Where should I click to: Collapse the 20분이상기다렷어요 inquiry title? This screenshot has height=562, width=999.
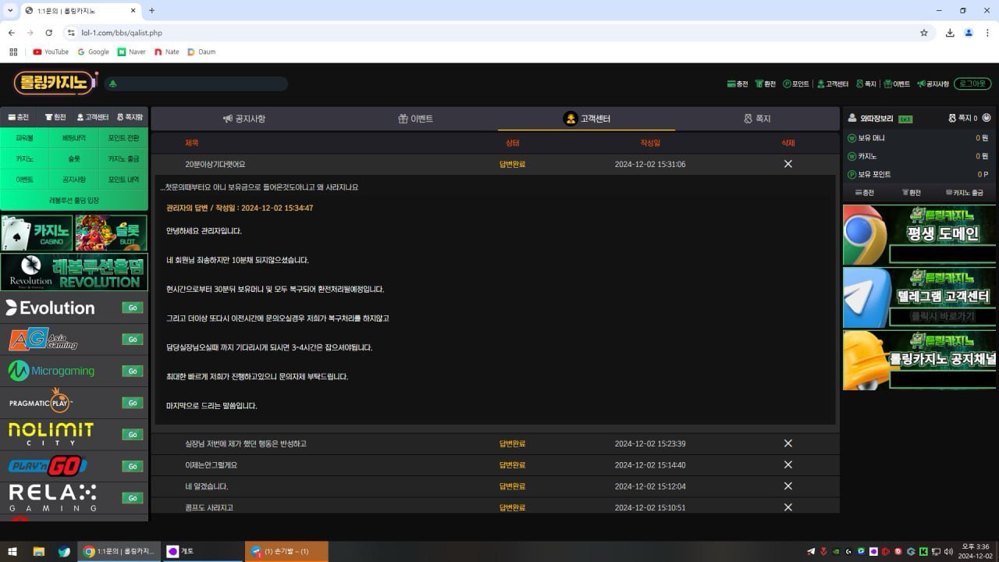coord(215,164)
